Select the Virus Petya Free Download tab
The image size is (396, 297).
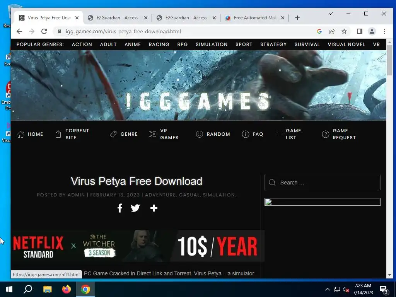click(x=49, y=18)
